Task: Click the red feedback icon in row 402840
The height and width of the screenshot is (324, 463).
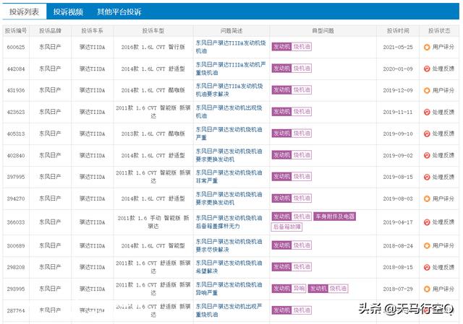Action: click(427, 155)
